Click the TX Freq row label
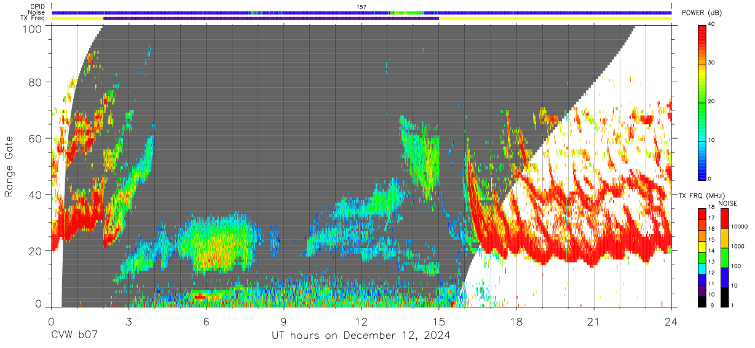This screenshot has width=755, height=348. click(33, 18)
